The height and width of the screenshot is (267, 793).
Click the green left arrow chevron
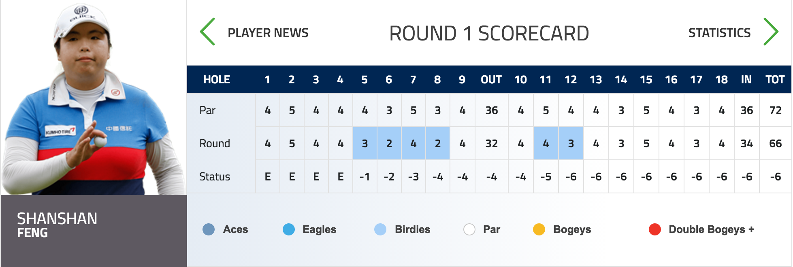point(207,32)
